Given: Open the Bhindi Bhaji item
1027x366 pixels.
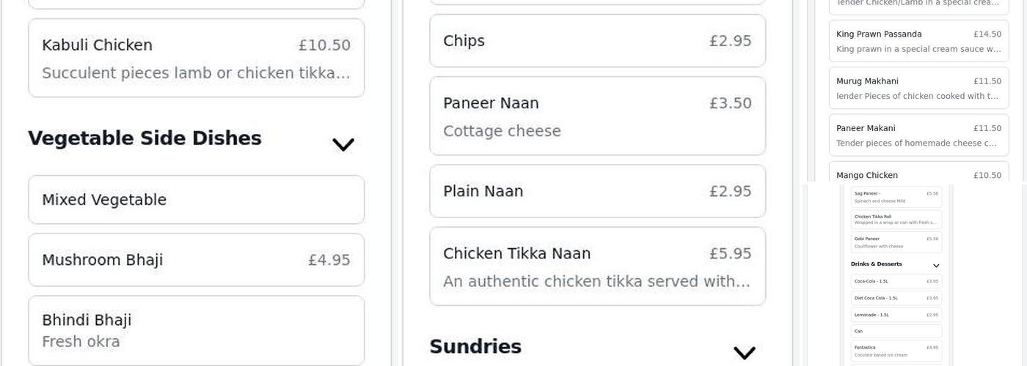Looking at the screenshot, I should click(x=196, y=330).
